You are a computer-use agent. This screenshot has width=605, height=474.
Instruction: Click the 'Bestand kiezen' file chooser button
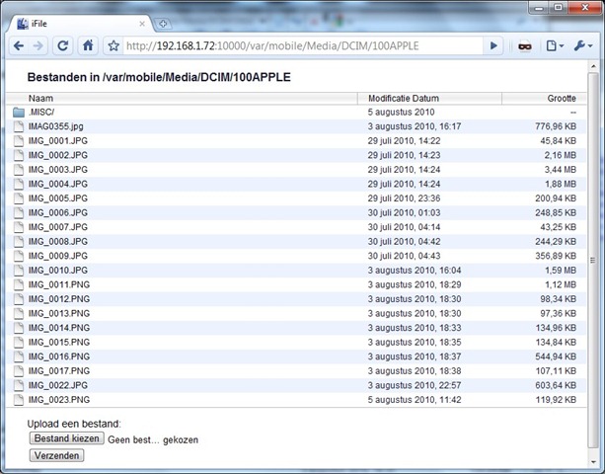coord(66,438)
